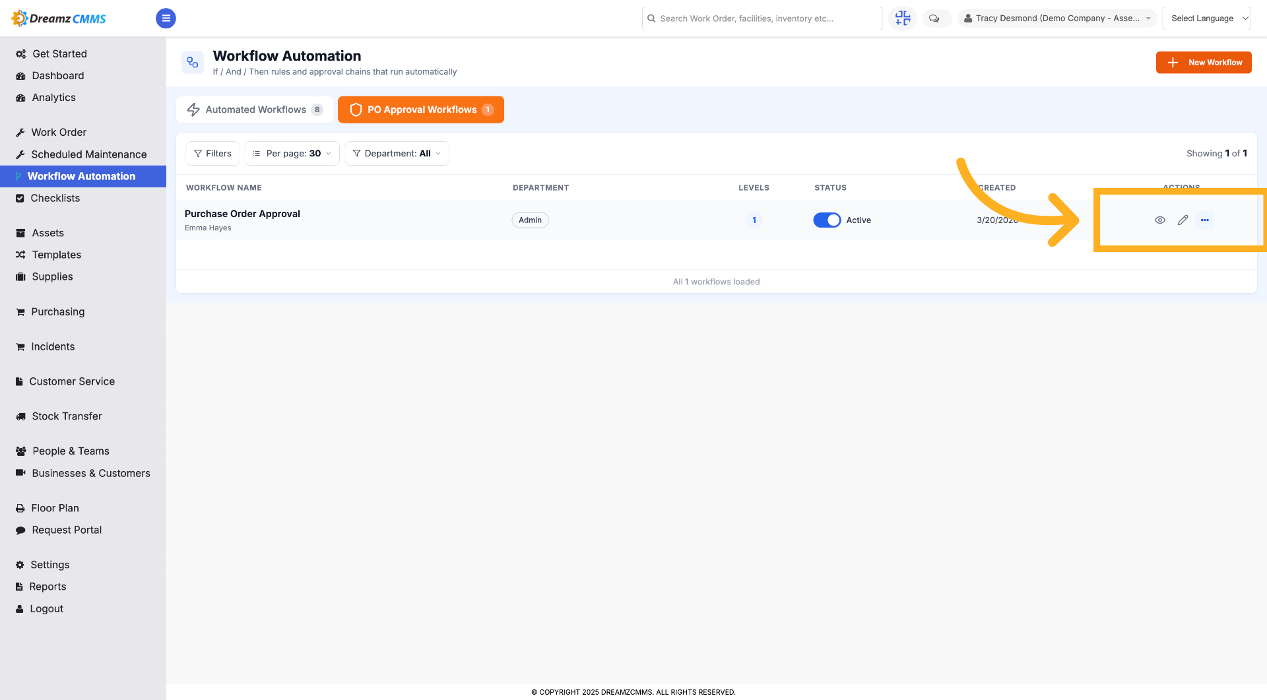
Task: Click the Dashboard gauge icon
Action: click(20, 76)
